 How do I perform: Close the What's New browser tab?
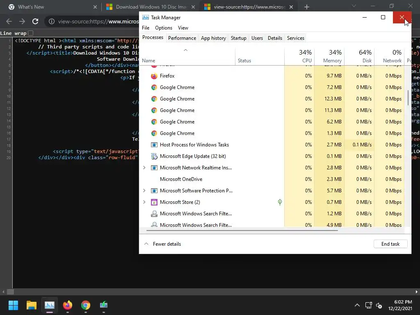point(95,7)
